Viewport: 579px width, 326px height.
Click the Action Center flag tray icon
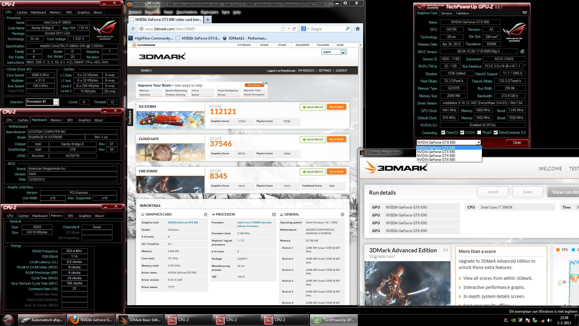(527, 320)
